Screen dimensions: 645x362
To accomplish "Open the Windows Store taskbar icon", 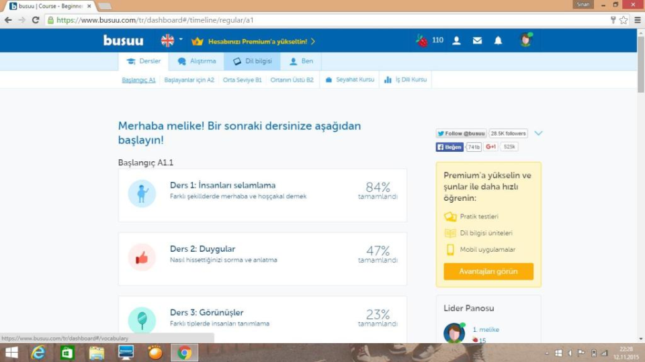I will click(67, 353).
